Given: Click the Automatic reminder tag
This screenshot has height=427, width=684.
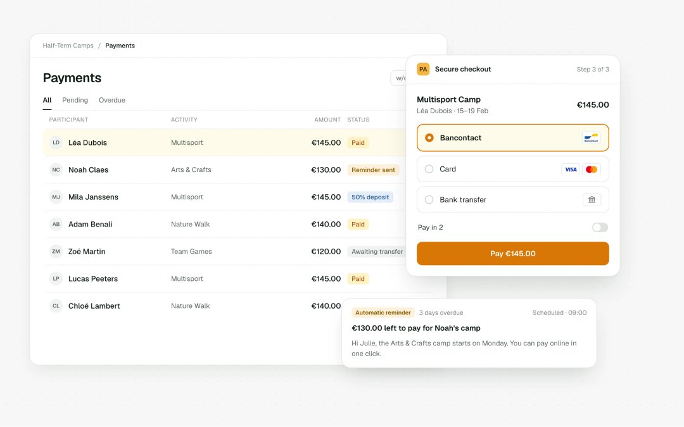Looking at the screenshot, I should [383, 313].
